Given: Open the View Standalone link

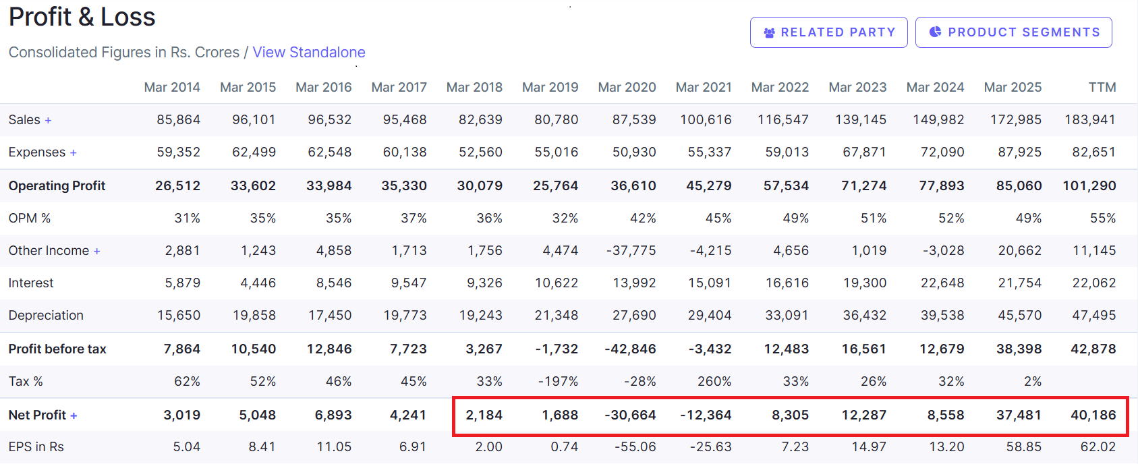Looking at the screenshot, I should tap(308, 53).
